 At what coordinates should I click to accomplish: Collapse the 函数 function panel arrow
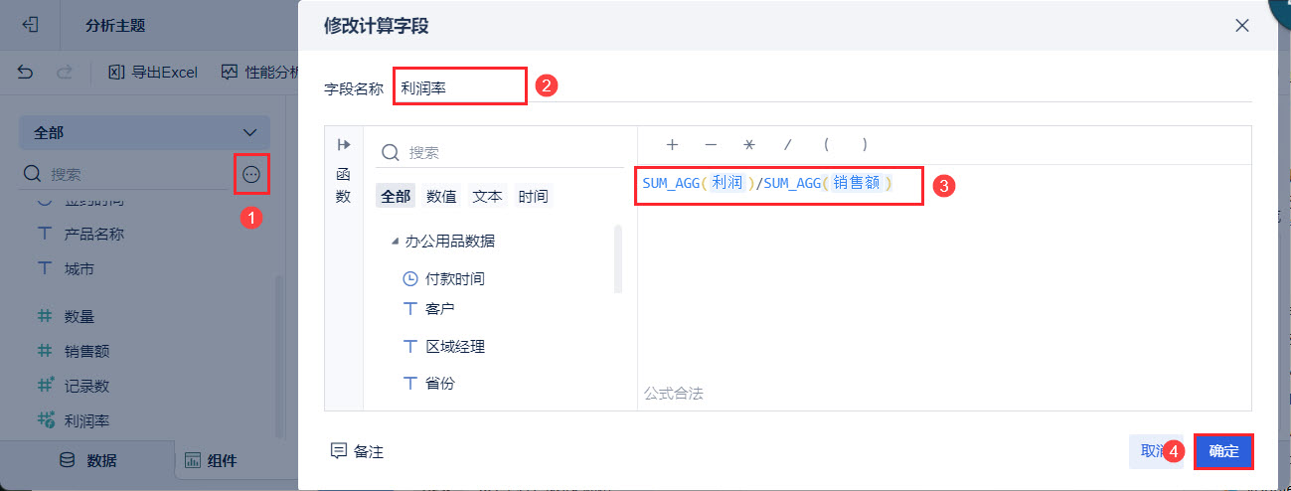[x=344, y=144]
